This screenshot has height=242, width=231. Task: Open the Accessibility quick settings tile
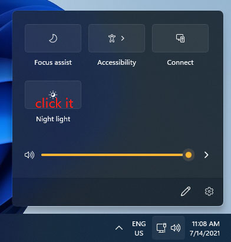117,38
